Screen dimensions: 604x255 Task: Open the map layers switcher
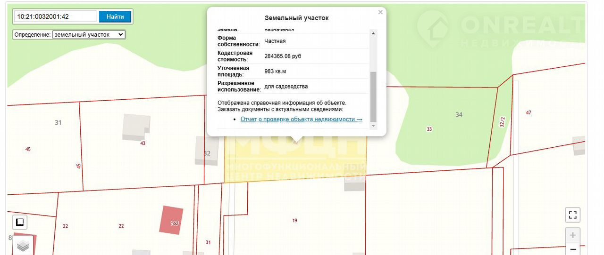point(23,245)
